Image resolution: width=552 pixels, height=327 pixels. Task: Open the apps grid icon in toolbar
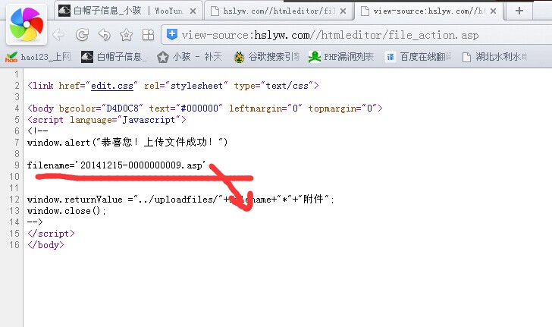[x=148, y=35]
